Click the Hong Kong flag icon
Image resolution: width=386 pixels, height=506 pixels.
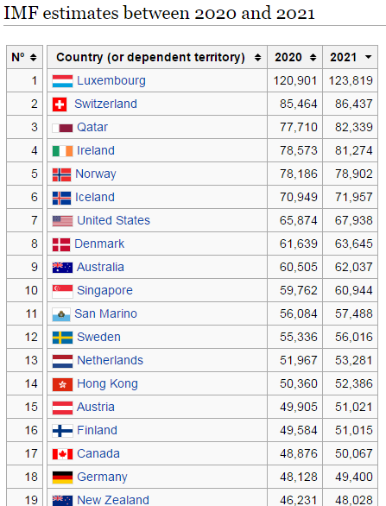pyautogui.click(x=62, y=384)
